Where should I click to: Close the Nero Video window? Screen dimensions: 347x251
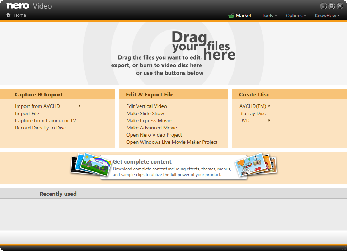pyautogui.click(x=340, y=6)
